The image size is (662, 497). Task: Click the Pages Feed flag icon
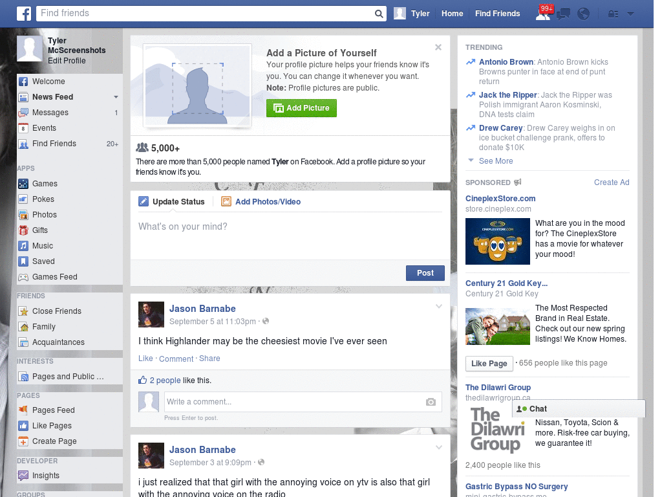click(x=23, y=410)
